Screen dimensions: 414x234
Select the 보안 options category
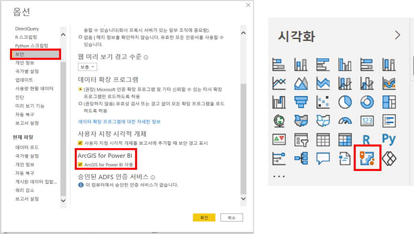(36, 54)
